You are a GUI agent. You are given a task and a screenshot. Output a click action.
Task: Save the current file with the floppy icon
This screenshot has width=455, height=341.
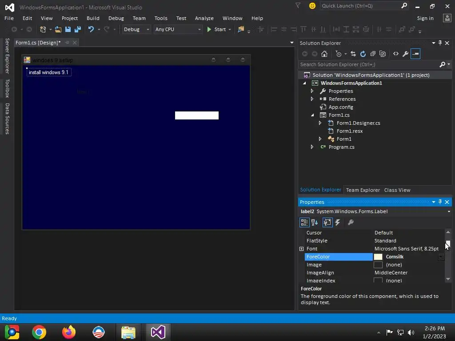(x=68, y=29)
